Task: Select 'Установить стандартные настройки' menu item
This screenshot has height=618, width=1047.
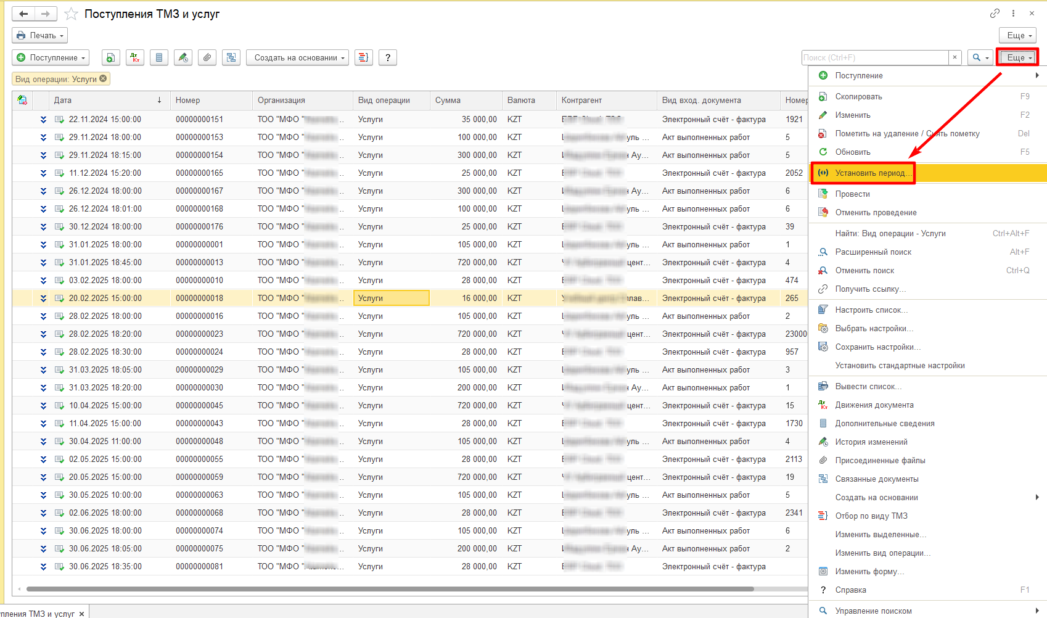Action: (927, 365)
